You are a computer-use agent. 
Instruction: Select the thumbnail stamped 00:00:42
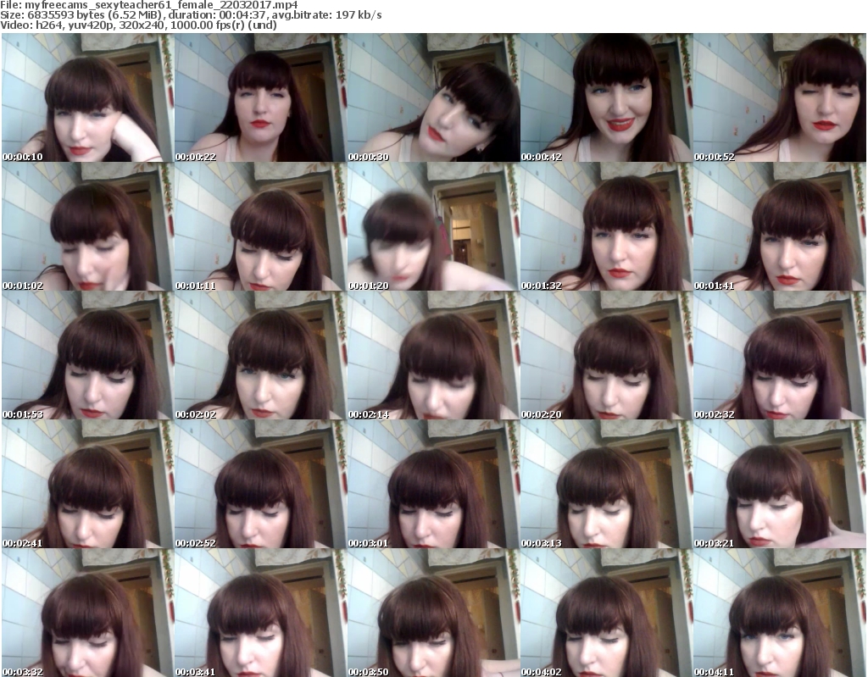tap(607, 97)
